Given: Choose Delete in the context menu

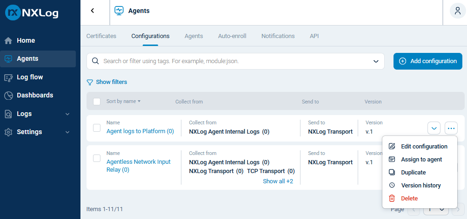Looking at the screenshot, I should (x=420, y=199).
